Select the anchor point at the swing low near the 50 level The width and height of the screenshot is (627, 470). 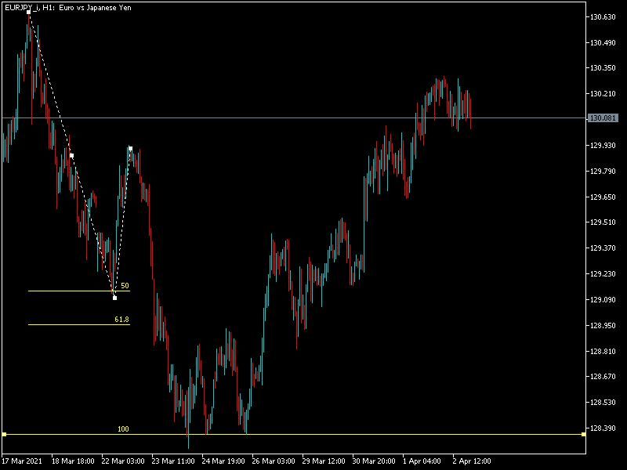click(x=114, y=298)
